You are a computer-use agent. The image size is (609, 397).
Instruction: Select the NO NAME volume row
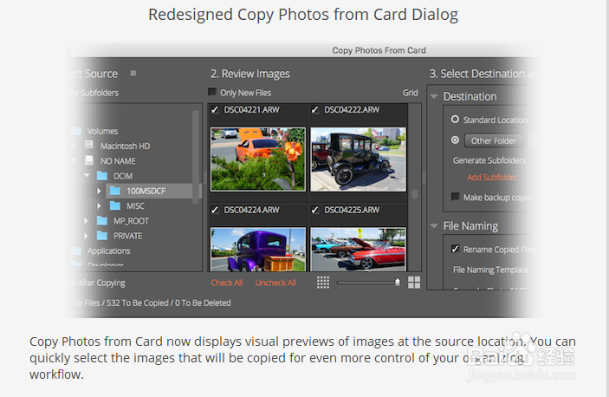(x=118, y=161)
